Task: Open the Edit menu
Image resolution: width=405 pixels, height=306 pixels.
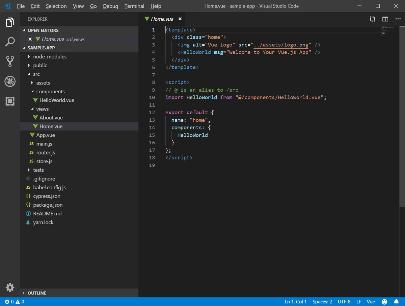Action: click(35, 6)
